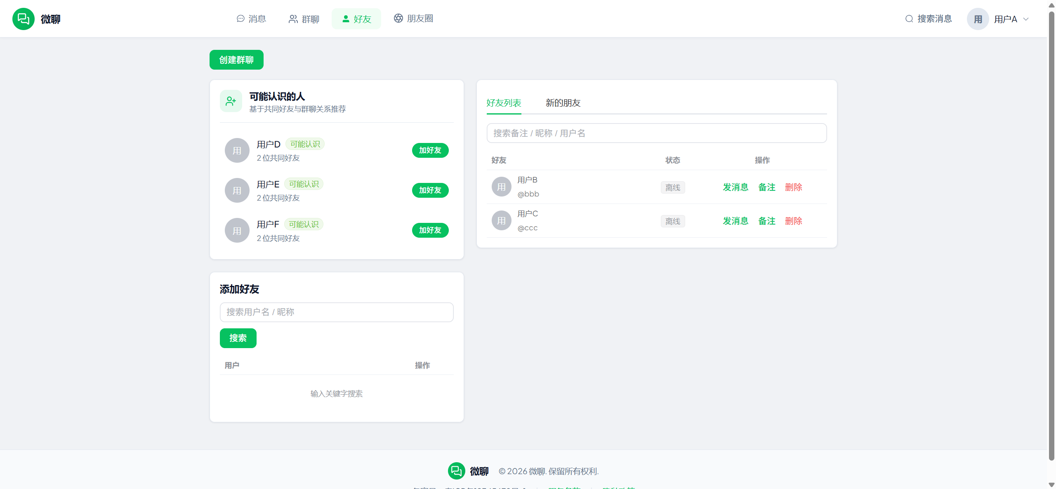Click the 微聊 logo icon in the header

click(24, 19)
